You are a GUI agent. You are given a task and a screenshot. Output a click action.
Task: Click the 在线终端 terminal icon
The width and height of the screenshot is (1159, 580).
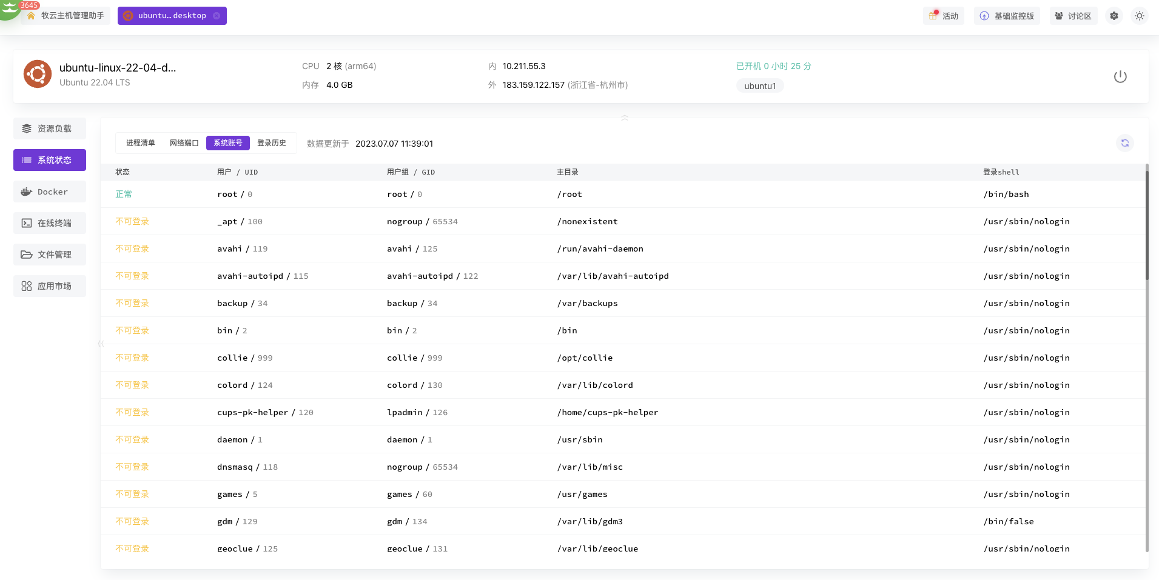pos(27,223)
